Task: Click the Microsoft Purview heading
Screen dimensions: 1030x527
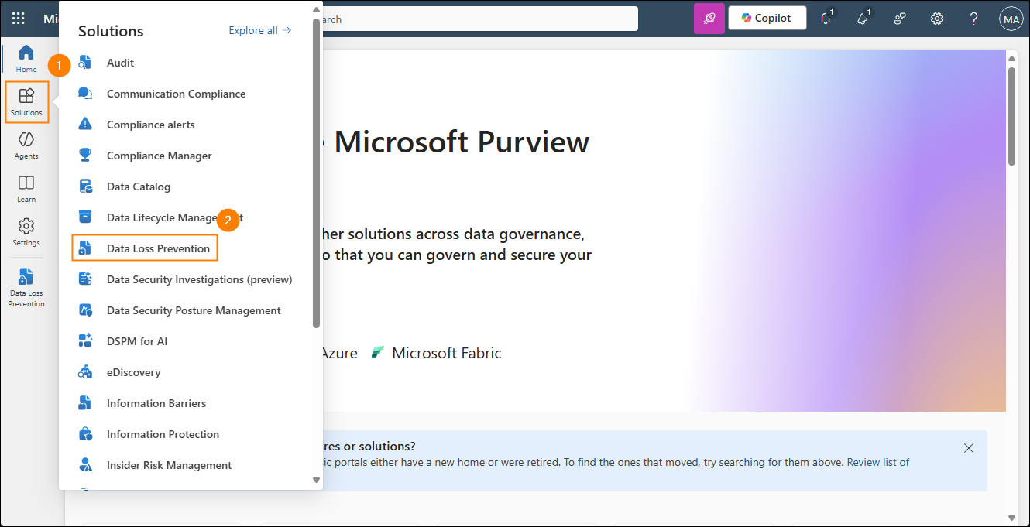Action: click(x=462, y=142)
